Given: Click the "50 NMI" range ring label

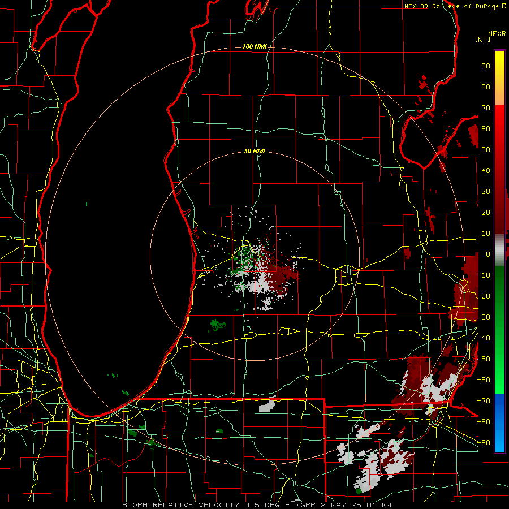Looking at the screenshot, I should point(255,151).
